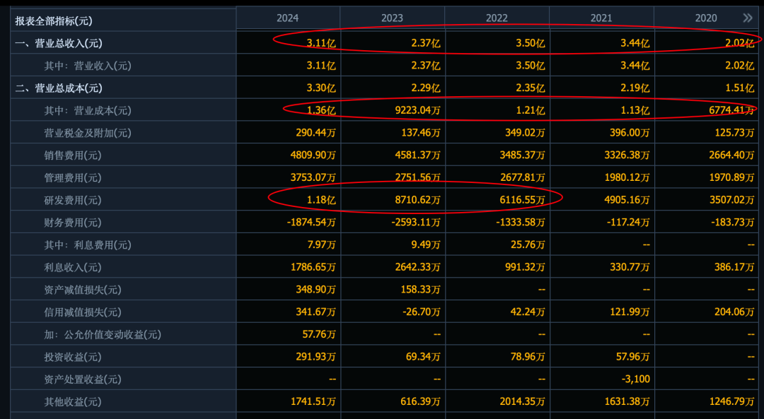Click the 研发费用 value 6116.55万
Viewport: 764px width, 419px height.
click(523, 200)
